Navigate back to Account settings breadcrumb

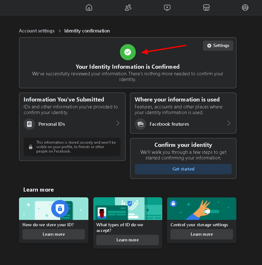(x=37, y=31)
